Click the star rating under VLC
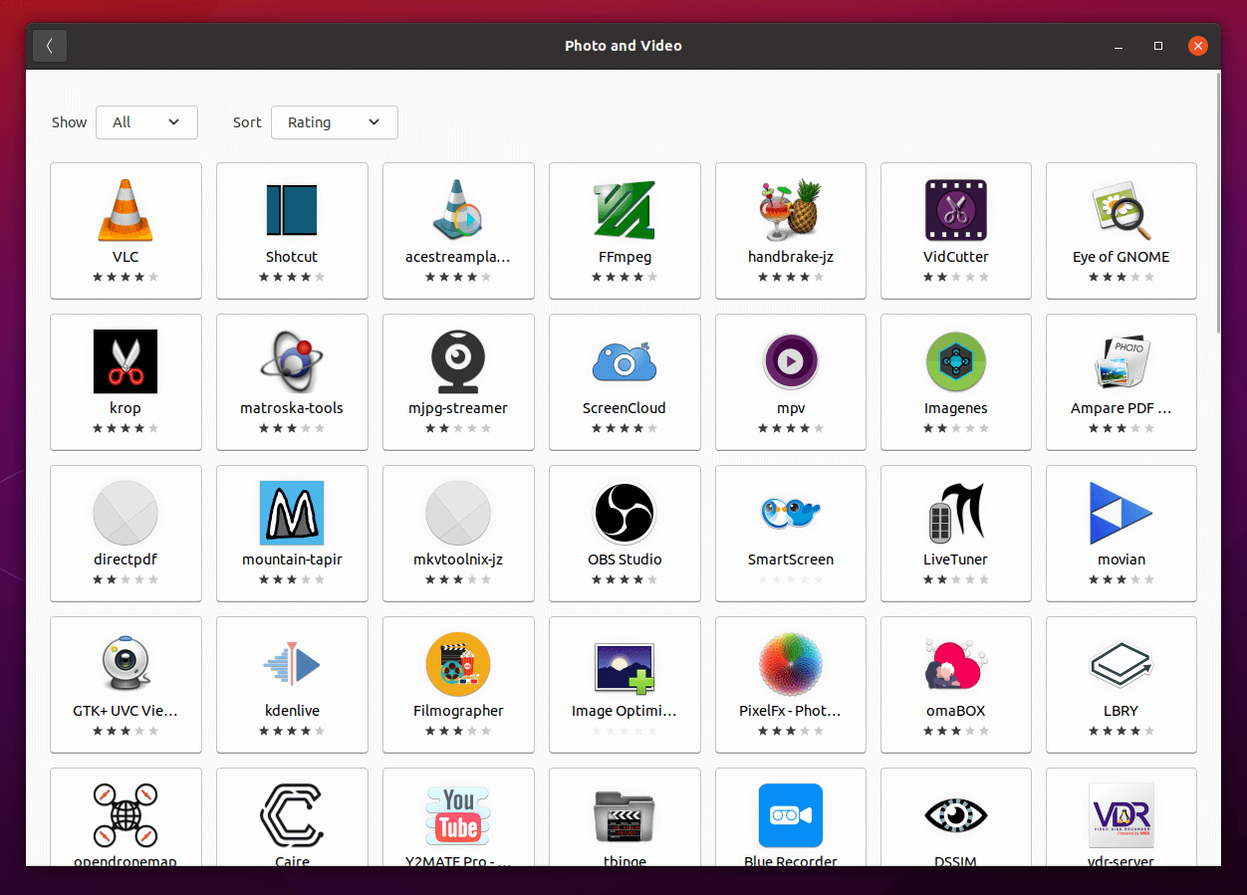Image resolution: width=1247 pixels, height=895 pixels. point(125,277)
